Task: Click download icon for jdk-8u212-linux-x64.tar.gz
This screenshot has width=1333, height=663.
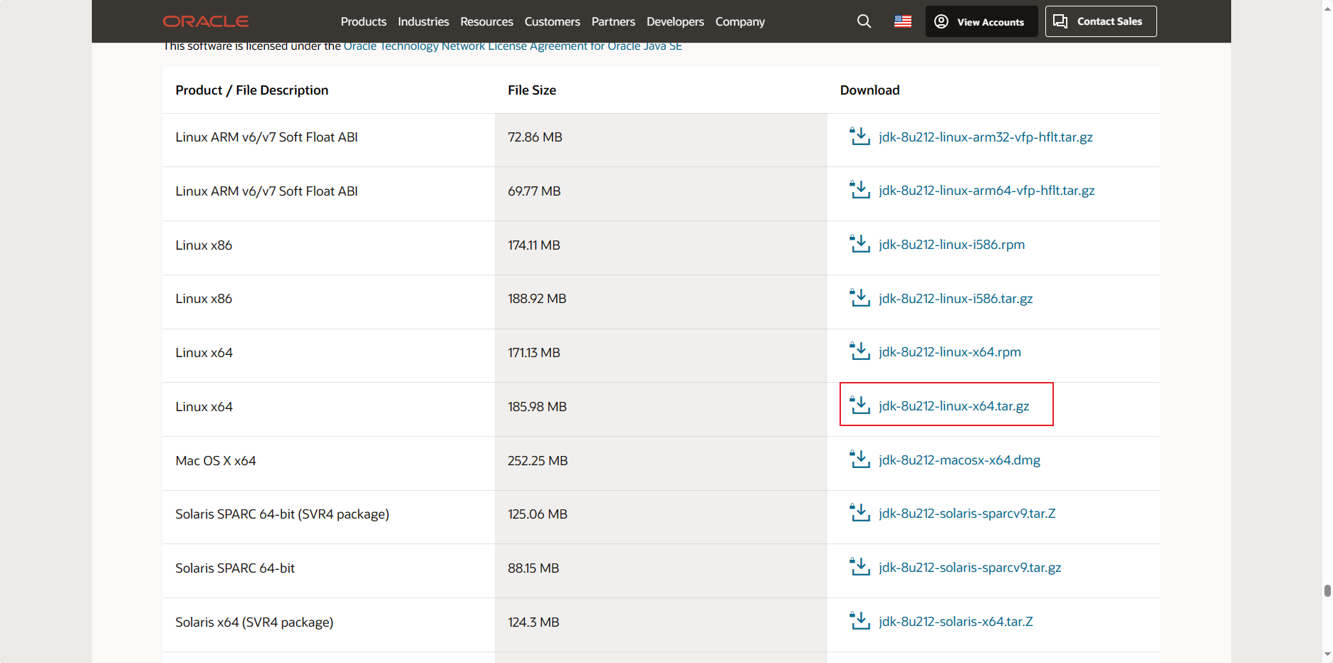Action: [860, 405]
